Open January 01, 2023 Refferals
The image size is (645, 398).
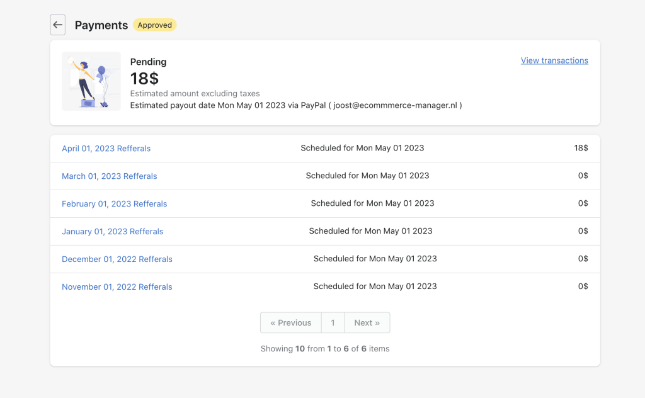(x=112, y=232)
